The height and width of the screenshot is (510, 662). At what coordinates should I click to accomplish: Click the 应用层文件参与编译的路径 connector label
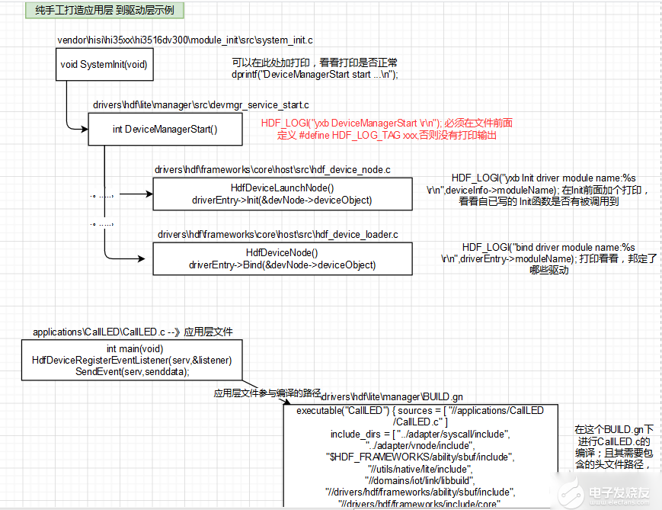point(267,393)
